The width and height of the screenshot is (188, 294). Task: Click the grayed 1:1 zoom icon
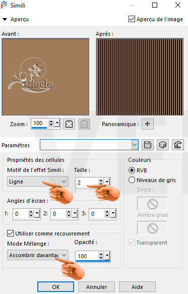click(x=84, y=124)
